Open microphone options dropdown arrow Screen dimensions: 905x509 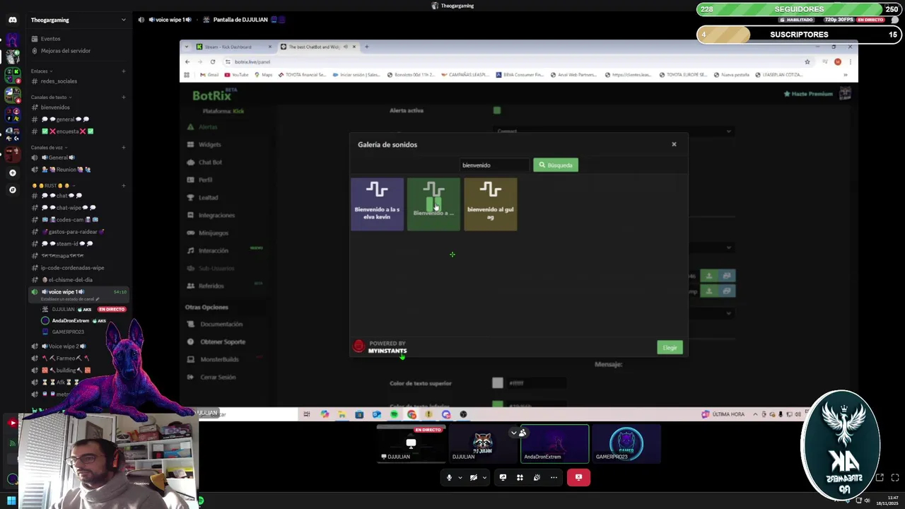[460, 478]
